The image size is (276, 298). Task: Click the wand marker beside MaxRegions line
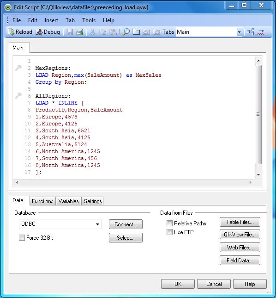tap(18, 68)
